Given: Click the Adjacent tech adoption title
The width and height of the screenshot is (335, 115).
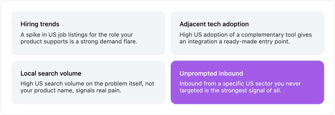Looking at the screenshot, I should (214, 24).
